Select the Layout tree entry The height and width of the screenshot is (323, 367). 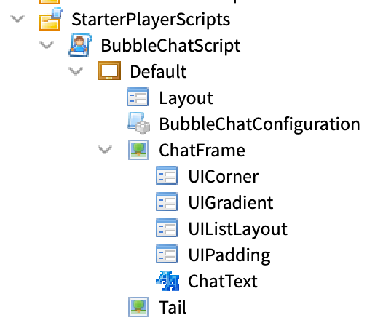click(186, 98)
